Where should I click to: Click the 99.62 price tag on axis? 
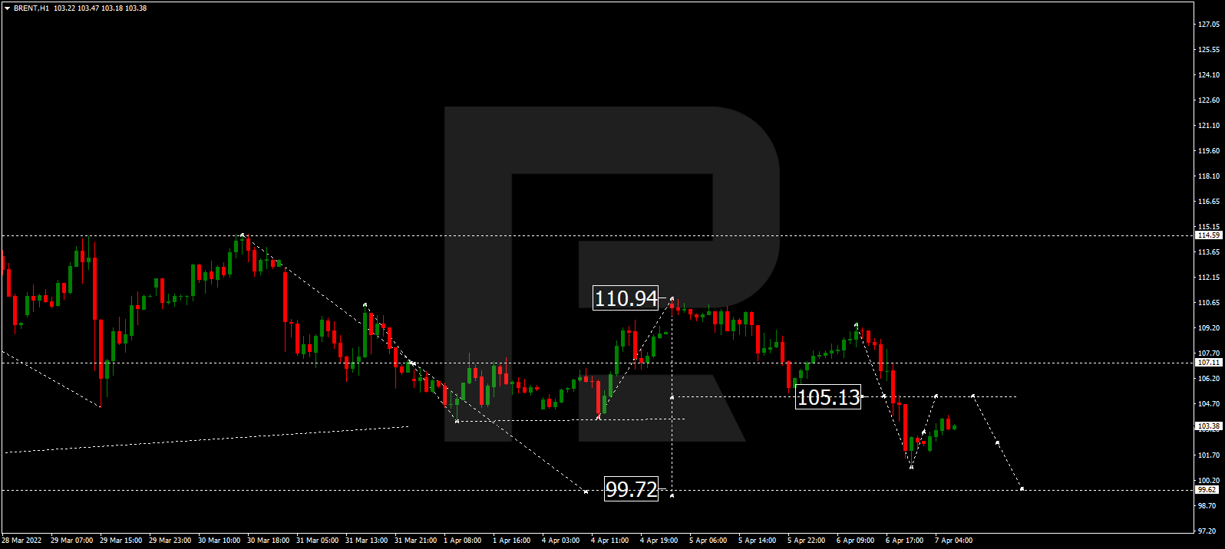click(x=1207, y=490)
